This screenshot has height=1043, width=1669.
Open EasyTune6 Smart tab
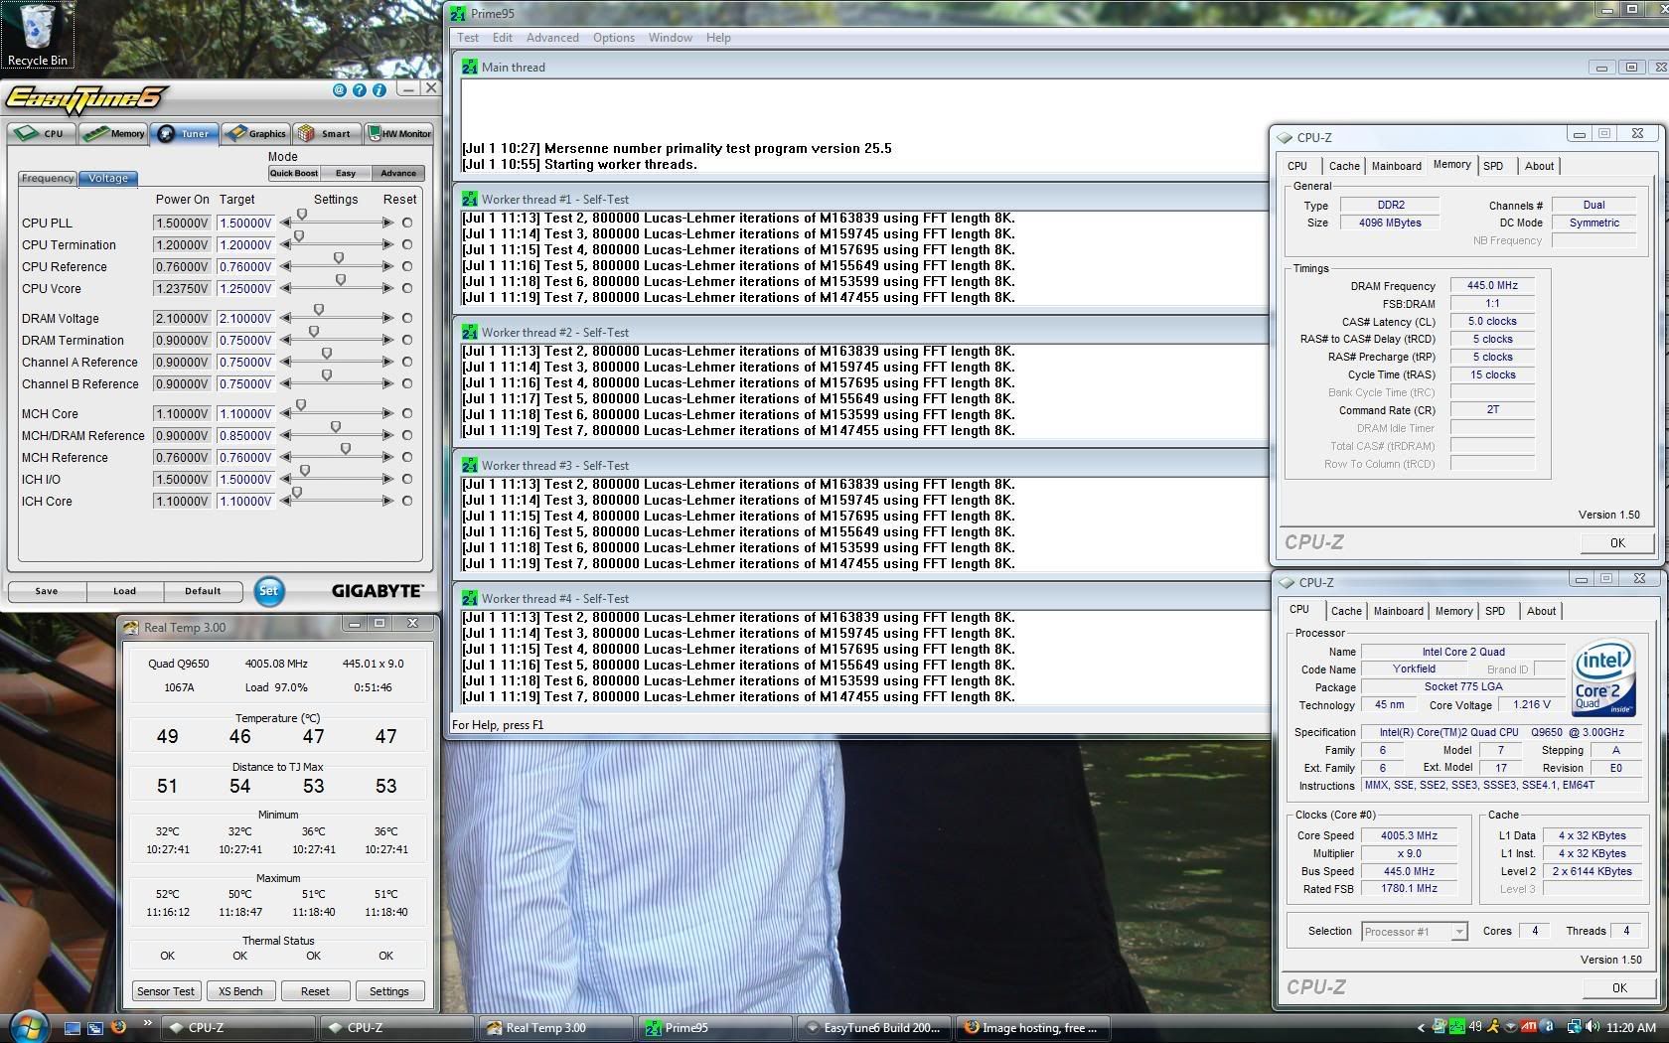[x=326, y=133]
